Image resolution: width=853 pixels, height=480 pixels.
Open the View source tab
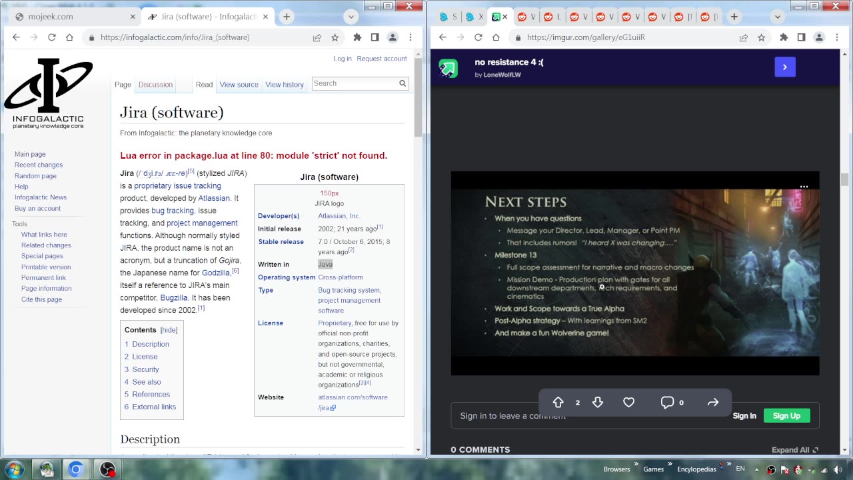click(x=239, y=85)
